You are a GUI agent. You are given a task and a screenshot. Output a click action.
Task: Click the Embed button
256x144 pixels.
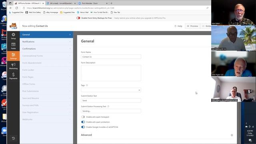pos(206,26)
